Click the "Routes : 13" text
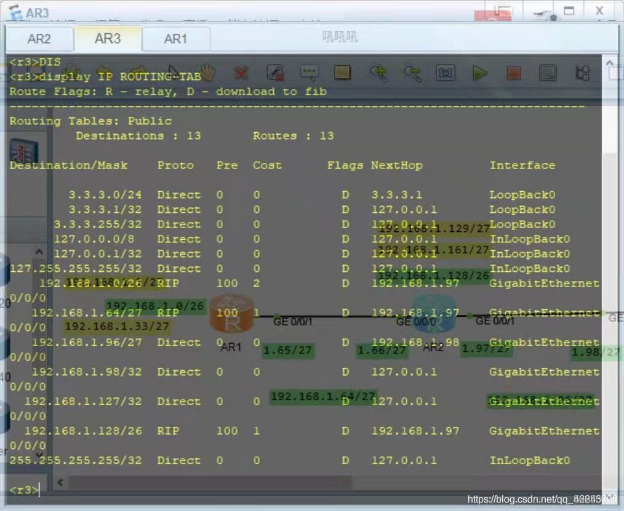Screen dimensions: 624x511 [x=294, y=136]
